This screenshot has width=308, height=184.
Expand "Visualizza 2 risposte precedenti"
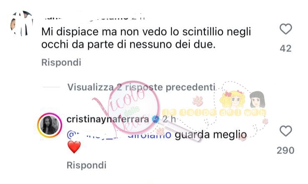coord(141,87)
